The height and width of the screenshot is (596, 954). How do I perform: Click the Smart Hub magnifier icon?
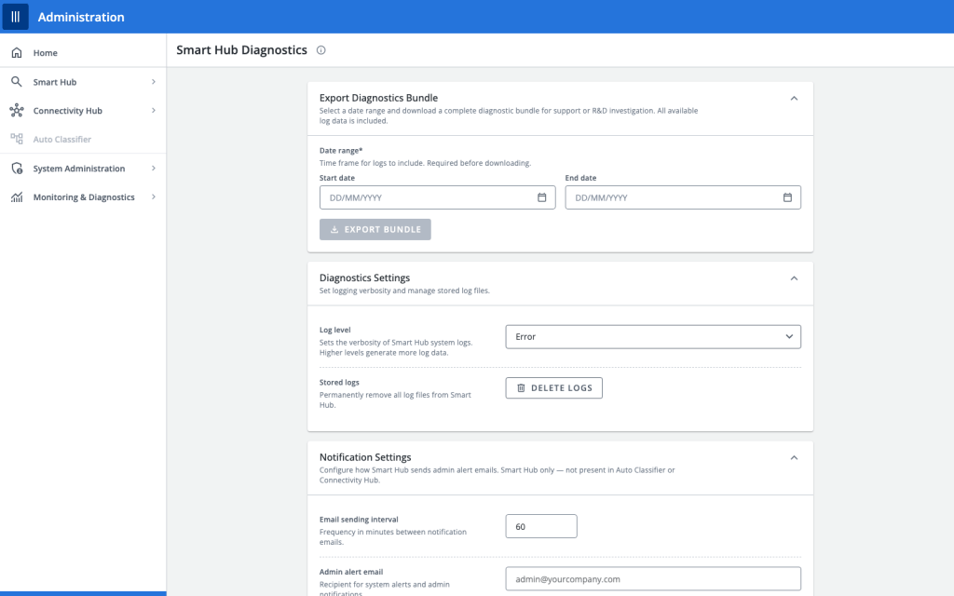(x=17, y=82)
